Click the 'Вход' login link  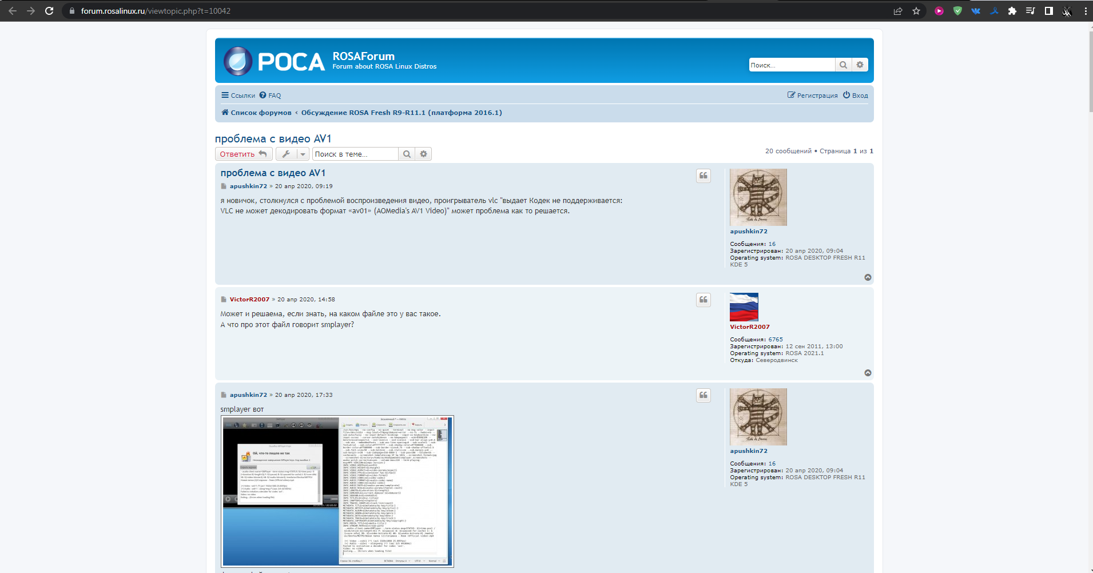point(856,95)
